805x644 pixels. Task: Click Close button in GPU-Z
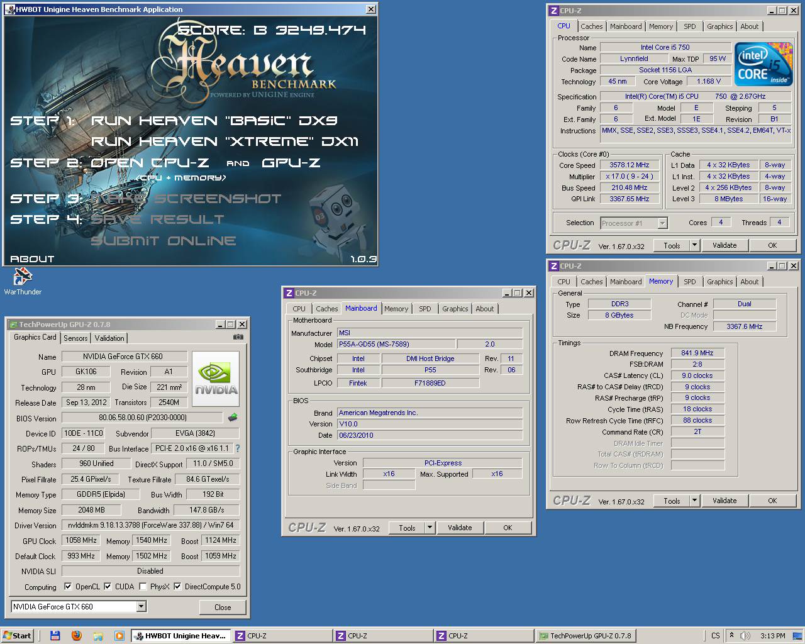(x=223, y=608)
